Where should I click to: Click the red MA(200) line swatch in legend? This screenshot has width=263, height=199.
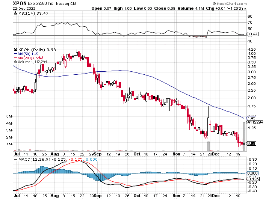click(16, 58)
